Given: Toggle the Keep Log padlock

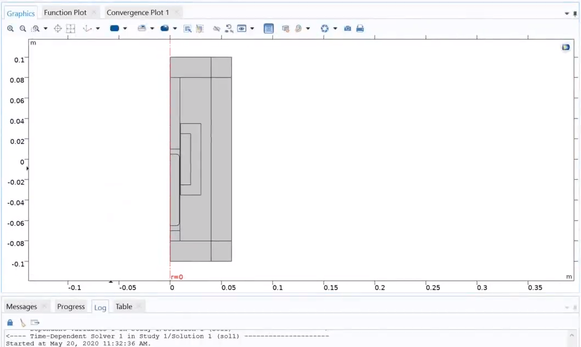Looking at the screenshot, I should click(9, 322).
